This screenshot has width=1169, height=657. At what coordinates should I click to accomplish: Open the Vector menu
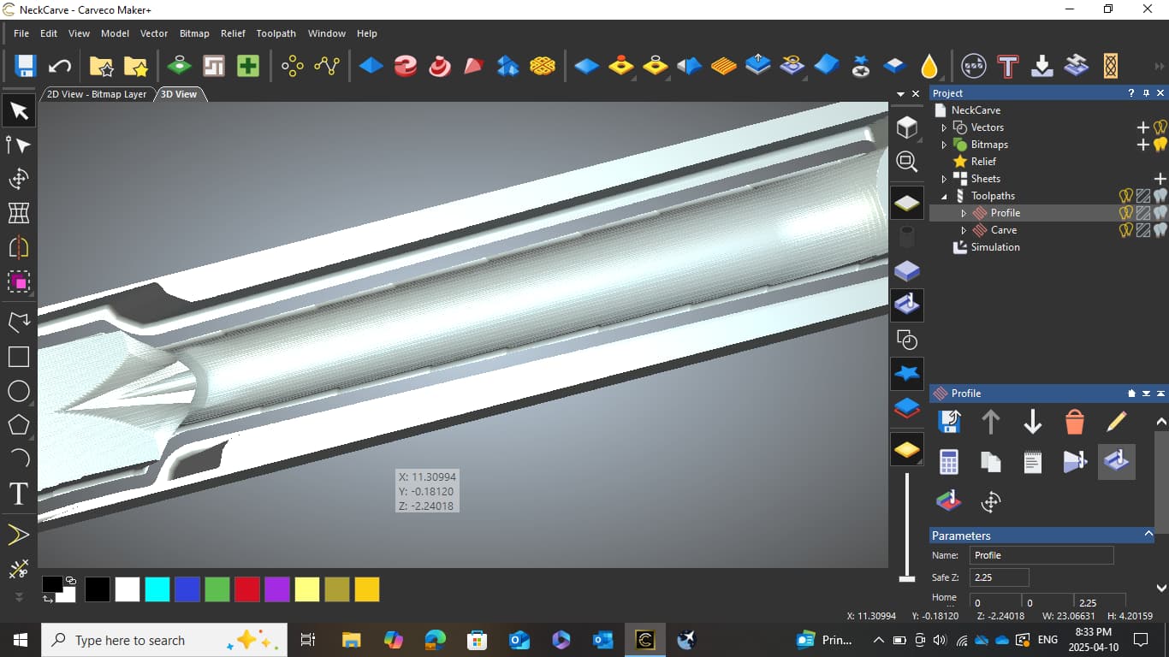[x=154, y=33]
